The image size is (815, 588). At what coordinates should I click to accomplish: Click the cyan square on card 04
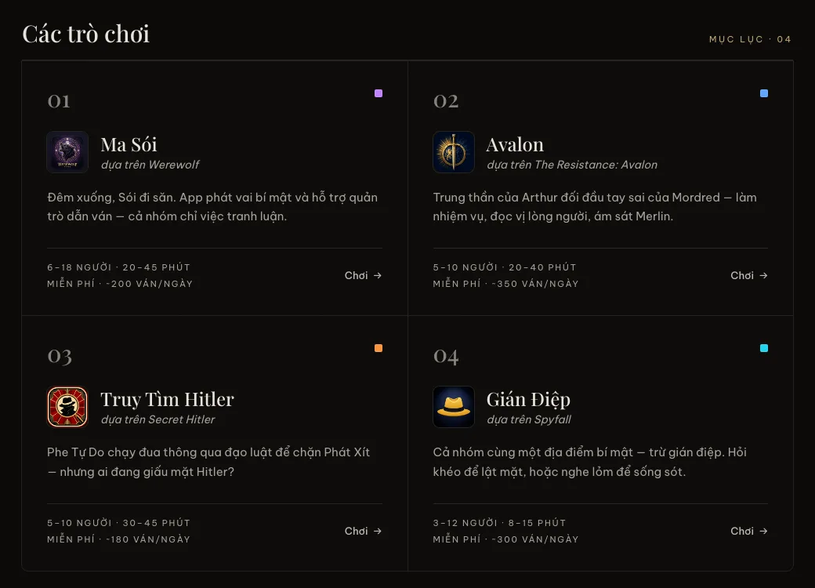pos(764,348)
